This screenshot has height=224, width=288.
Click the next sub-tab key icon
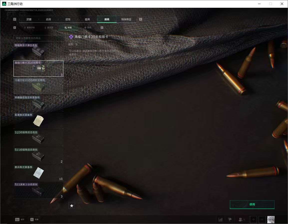102,27
